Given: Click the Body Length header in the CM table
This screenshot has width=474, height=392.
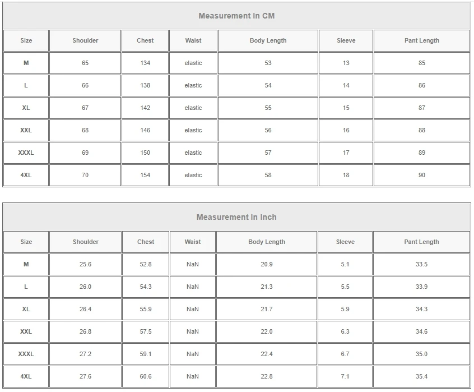Looking at the screenshot, I should 268,40.
